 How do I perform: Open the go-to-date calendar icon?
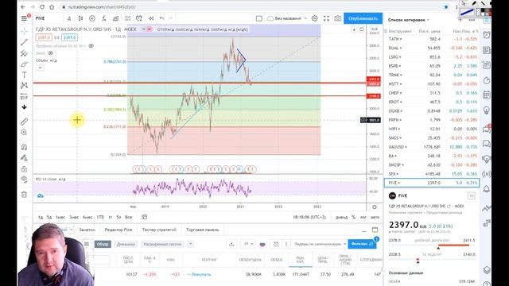click(145, 217)
